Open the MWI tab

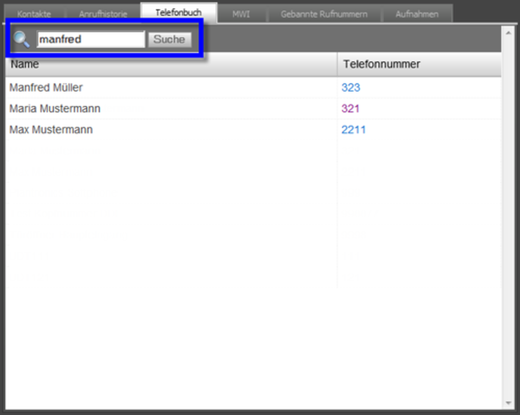241,14
